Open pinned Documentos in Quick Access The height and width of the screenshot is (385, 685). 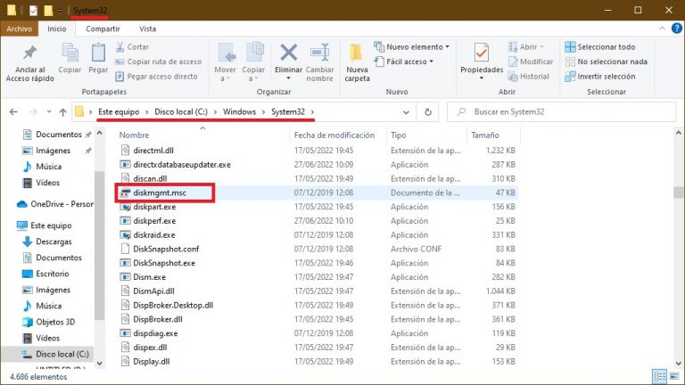tap(59, 135)
